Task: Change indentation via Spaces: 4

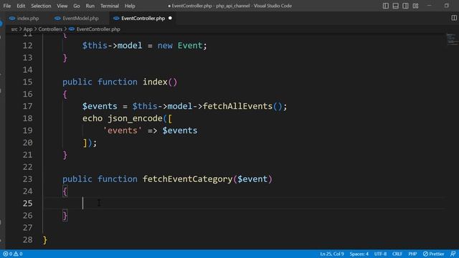Action: click(359, 254)
